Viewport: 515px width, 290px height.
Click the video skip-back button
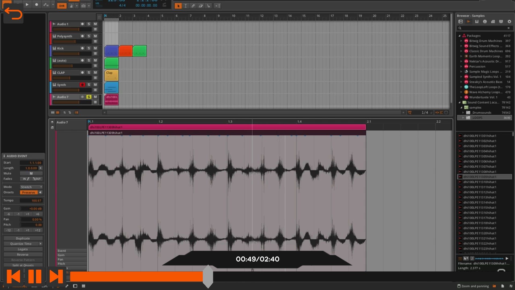[x=13, y=276]
